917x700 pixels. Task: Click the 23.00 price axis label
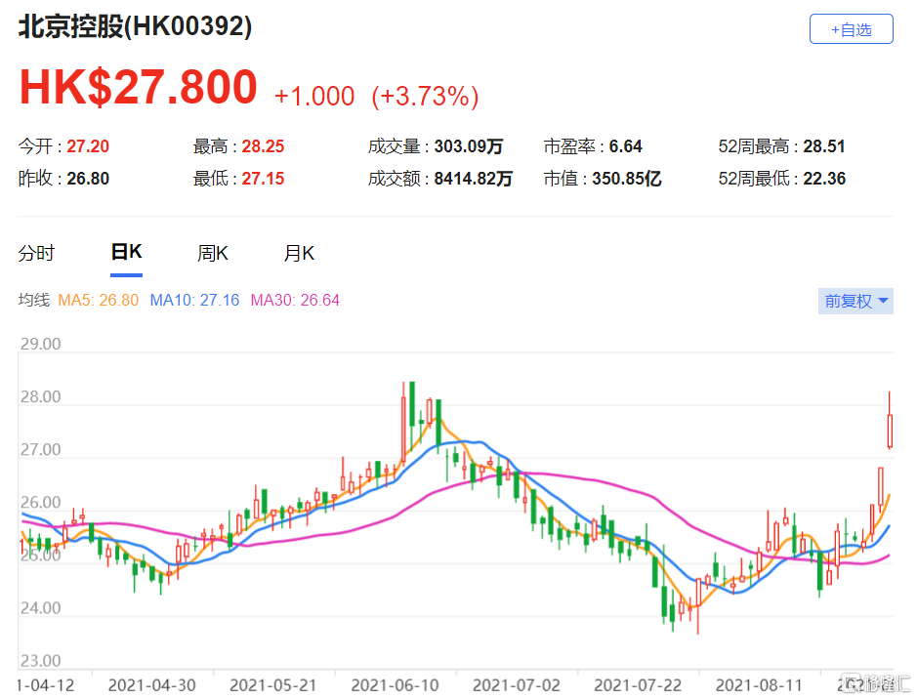(x=40, y=661)
